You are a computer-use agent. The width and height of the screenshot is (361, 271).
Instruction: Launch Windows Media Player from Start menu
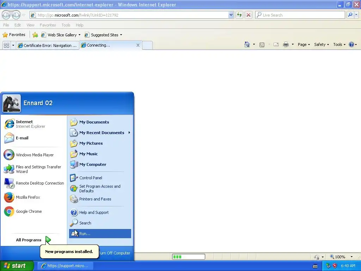[33, 155]
